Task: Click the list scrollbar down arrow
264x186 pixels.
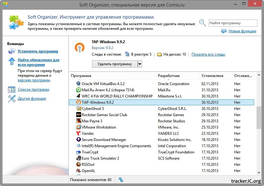Action: click(x=259, y=172)
